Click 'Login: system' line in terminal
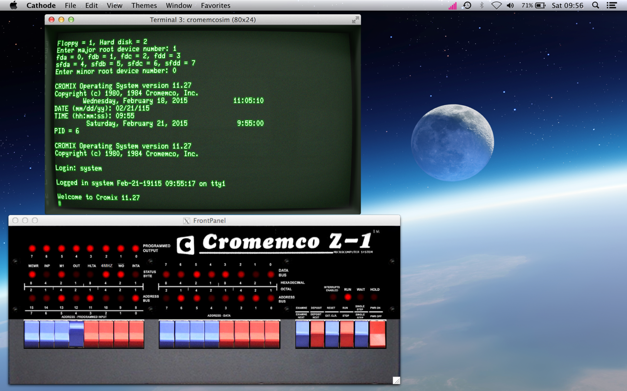 pyautogui.click(x=79, y=168)
